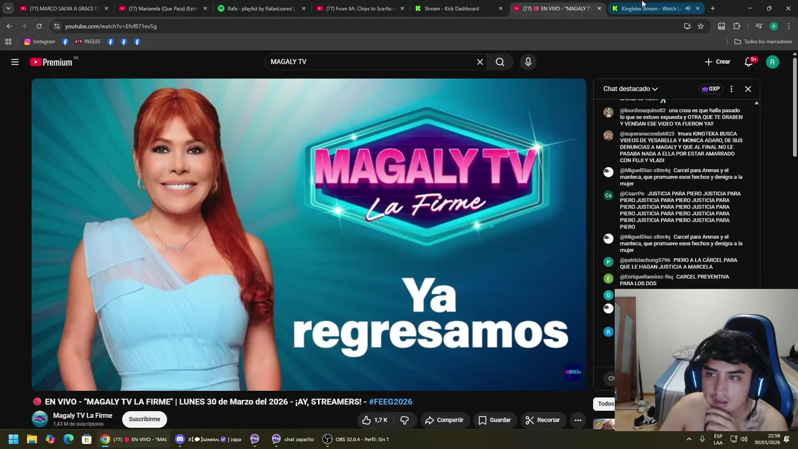The image size is (798, 449).
Task: Close the Kick Dashboard tab
Action: click(501, 9)
